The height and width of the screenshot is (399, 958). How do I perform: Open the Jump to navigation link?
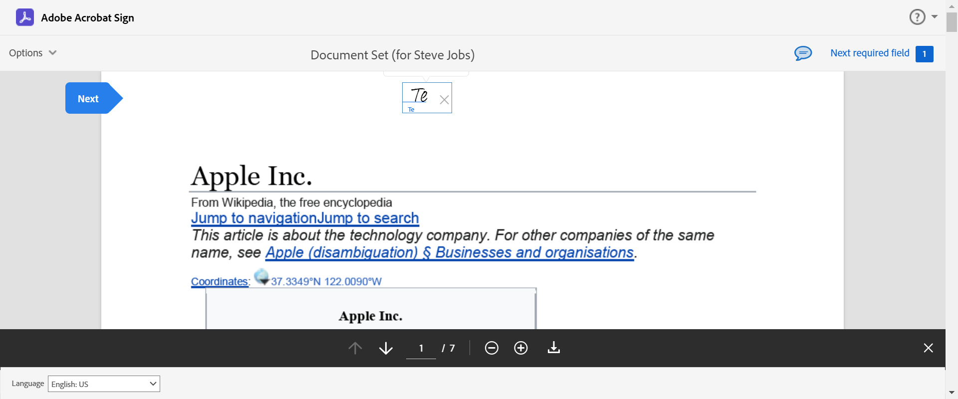(x=254, y=218)
